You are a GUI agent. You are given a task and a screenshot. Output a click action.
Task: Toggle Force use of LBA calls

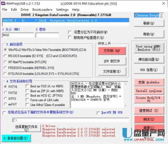pyautogui.click(x=28, y=100)
